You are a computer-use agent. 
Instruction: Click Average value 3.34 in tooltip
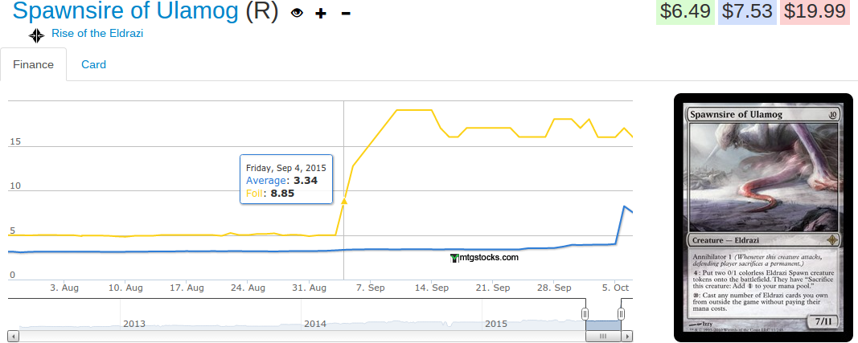coord(306,181)
